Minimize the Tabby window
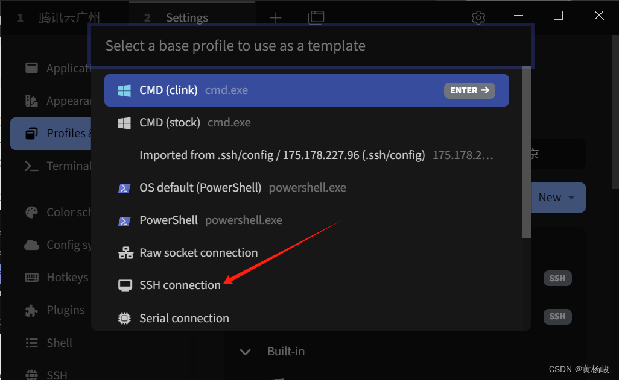Image resolution: width=619 pixels, height=380 pixels. [519, 16]
